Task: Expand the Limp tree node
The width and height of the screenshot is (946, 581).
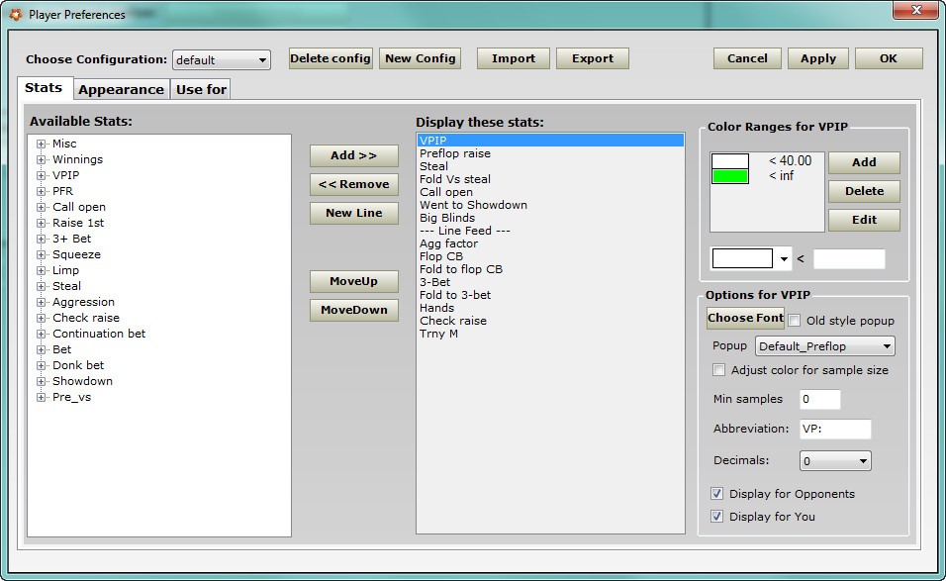Action: tap(41, 270)
